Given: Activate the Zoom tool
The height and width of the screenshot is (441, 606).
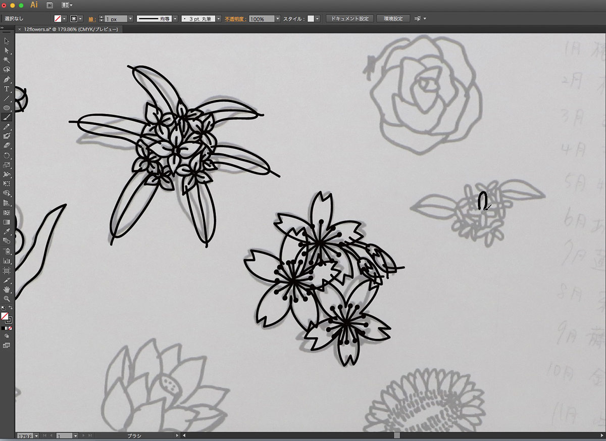Looking at the screenshot, I should [7, 299].
